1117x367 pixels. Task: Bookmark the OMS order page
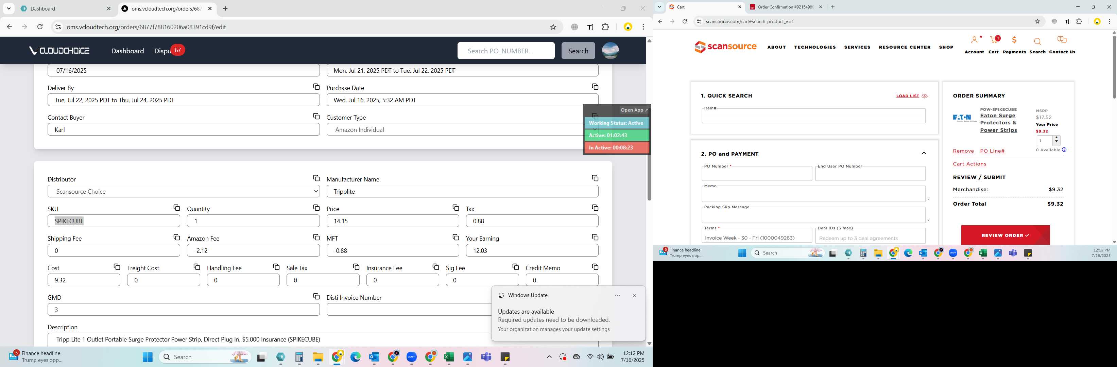pyautogui.click(x=553, y=27)
